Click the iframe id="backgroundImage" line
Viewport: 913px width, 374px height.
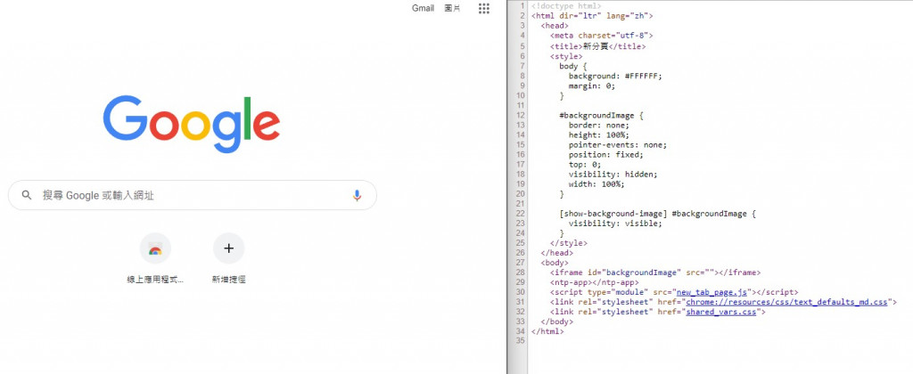tap(655, 272)
